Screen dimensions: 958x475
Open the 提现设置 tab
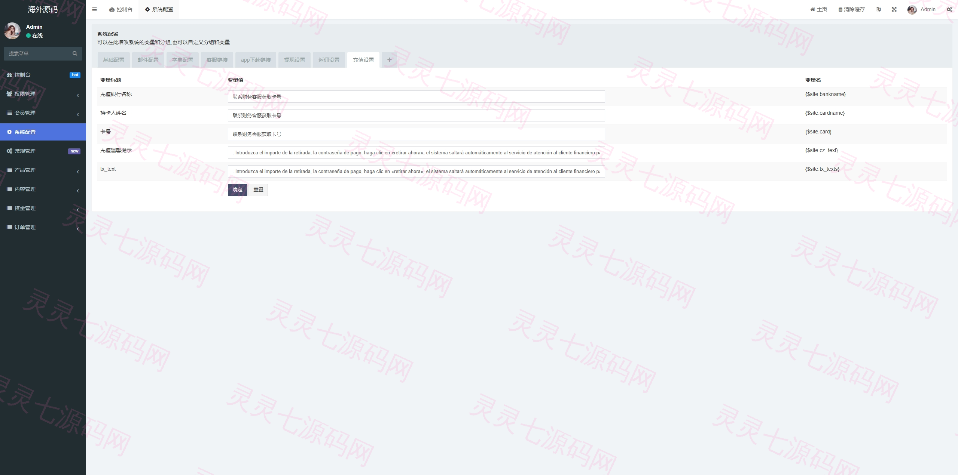tap(295, 60)
